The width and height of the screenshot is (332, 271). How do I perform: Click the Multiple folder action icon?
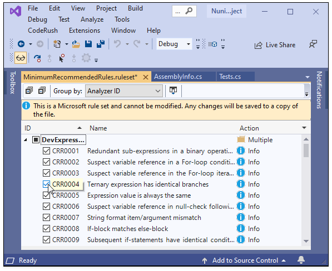241,139
